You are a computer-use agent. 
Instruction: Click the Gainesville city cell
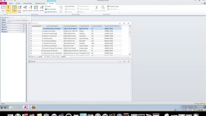[85, 29]
